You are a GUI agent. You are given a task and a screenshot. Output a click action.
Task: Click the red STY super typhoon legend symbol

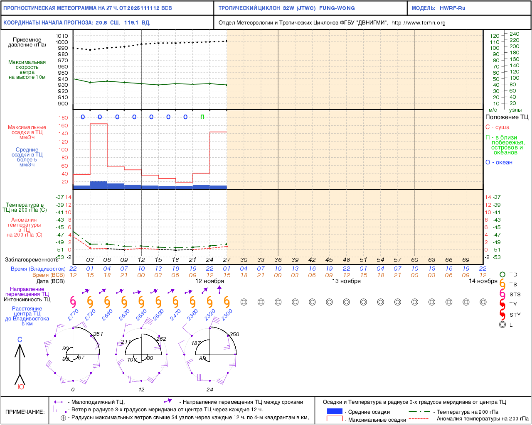(502, 315)
